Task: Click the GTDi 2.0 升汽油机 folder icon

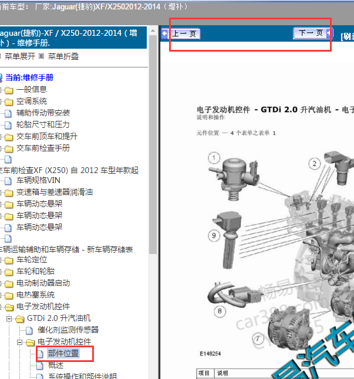Action: pos(19,319)
